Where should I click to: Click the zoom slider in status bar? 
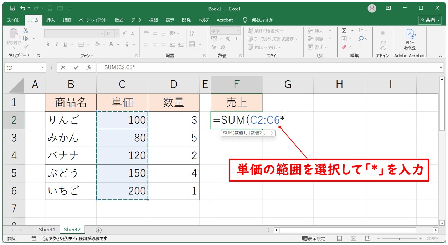(399, 239)
